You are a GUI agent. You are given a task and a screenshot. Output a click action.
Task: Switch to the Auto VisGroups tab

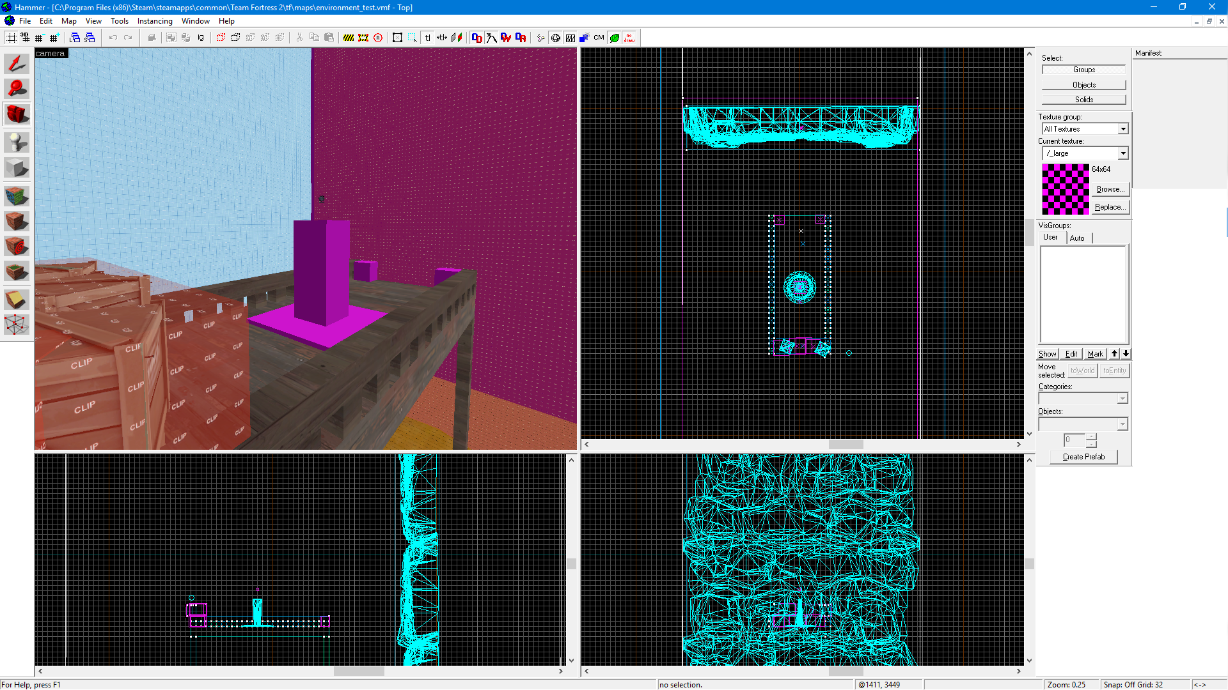pyautogui.click(x=1078, y=238)
